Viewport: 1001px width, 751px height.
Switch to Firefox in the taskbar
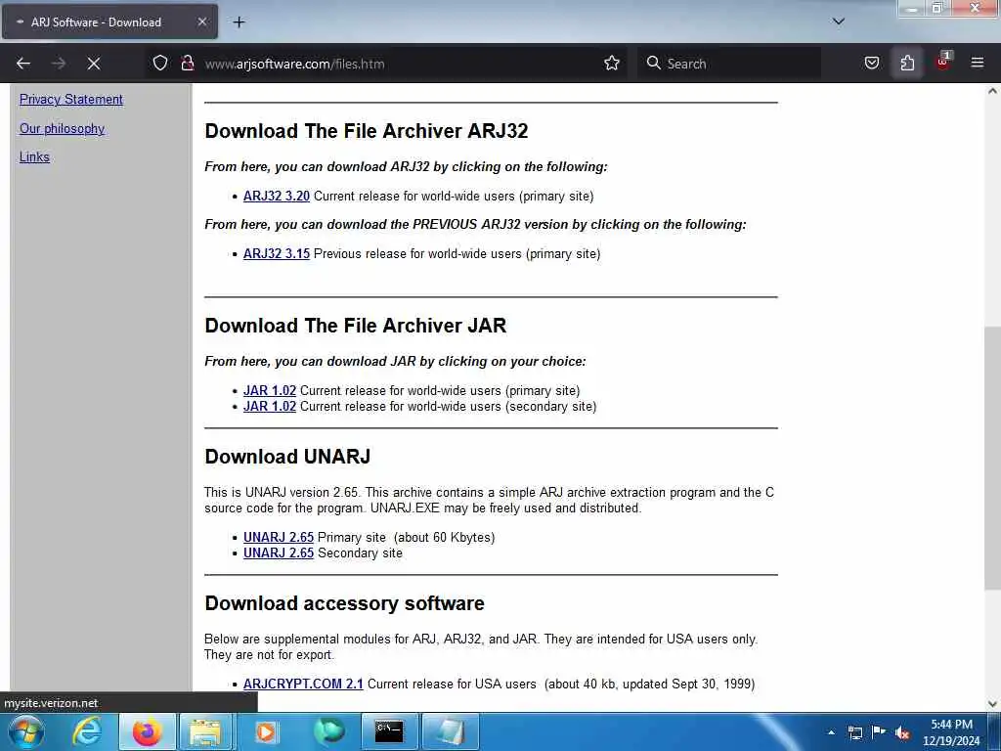(147, 731)
